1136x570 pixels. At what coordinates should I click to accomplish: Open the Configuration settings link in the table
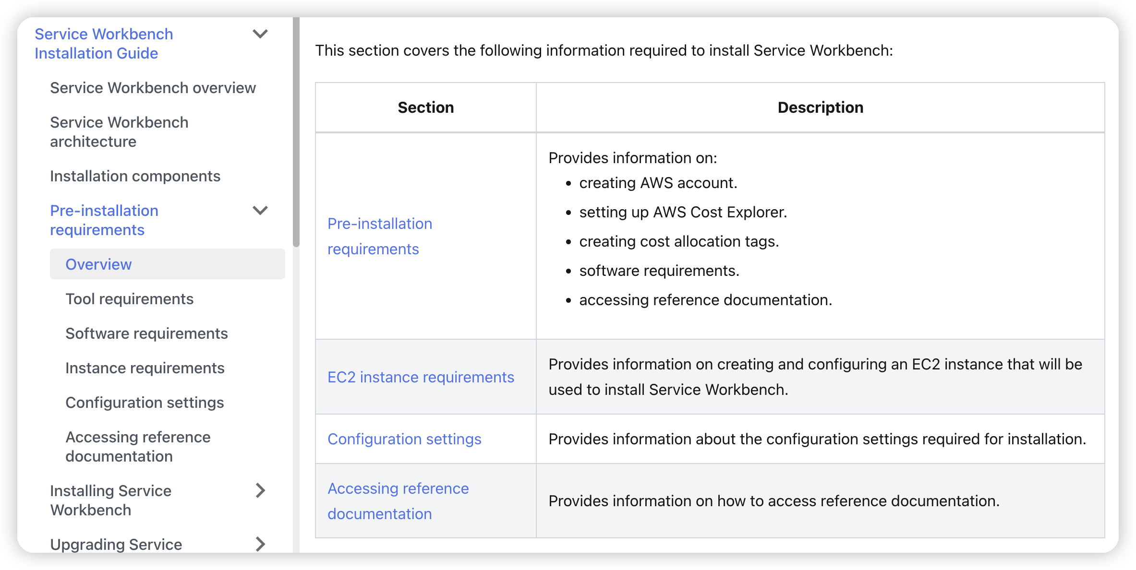coord(404,439)
